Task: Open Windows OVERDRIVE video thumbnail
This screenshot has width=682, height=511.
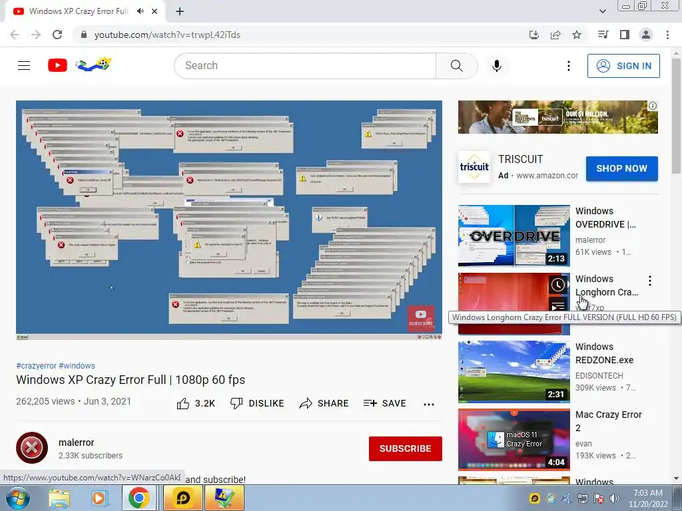Action: coord(513,236)
